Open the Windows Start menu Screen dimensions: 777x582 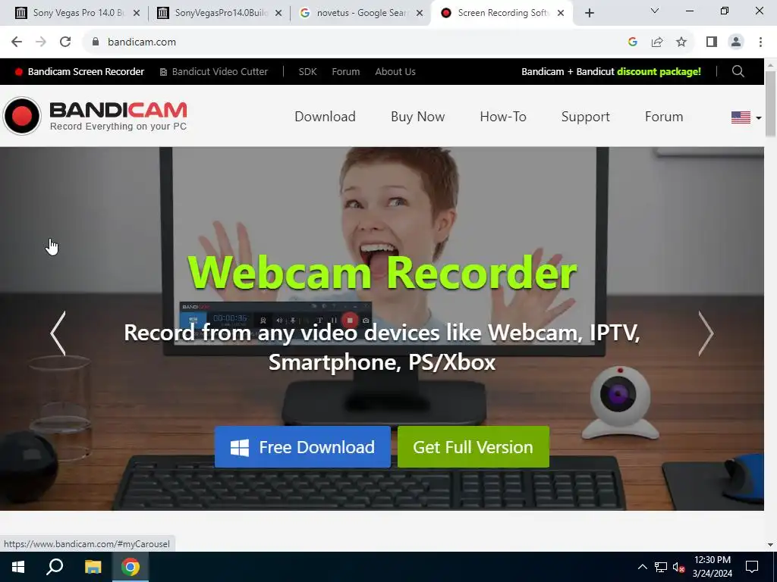(18, 567)
